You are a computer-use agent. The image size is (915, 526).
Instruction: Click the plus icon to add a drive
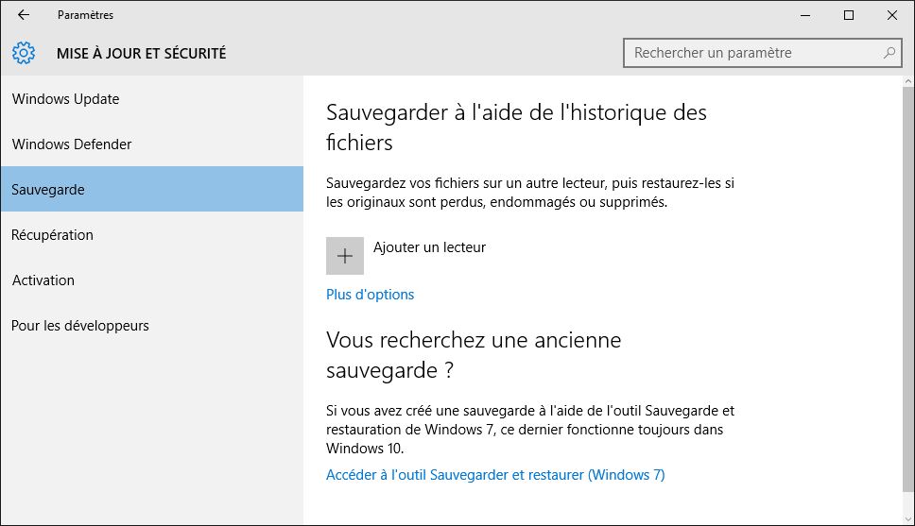(345, 256)
